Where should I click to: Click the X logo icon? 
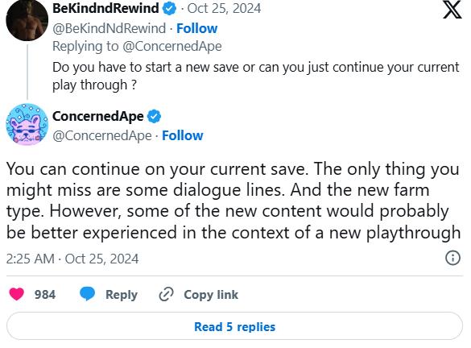[x=452, y=10]
